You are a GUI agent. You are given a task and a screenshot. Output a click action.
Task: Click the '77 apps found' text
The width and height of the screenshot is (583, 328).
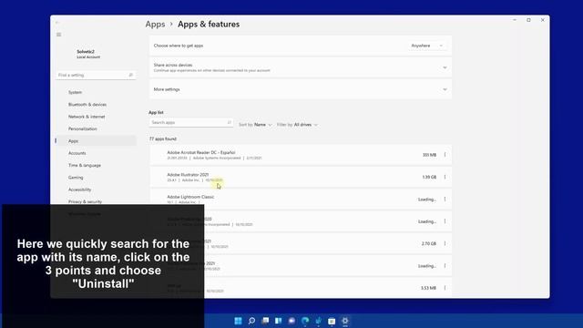(163, 139)
